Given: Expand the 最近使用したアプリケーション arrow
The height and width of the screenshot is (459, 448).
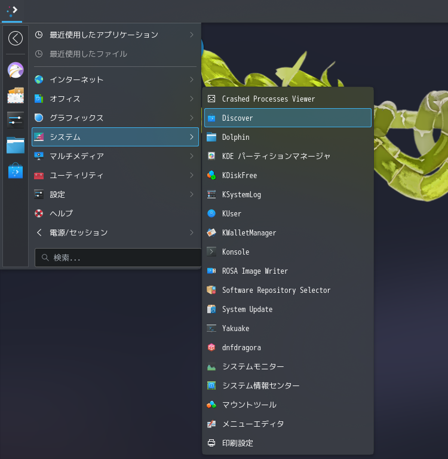Looking at the screenshot, I should (192, 35).
